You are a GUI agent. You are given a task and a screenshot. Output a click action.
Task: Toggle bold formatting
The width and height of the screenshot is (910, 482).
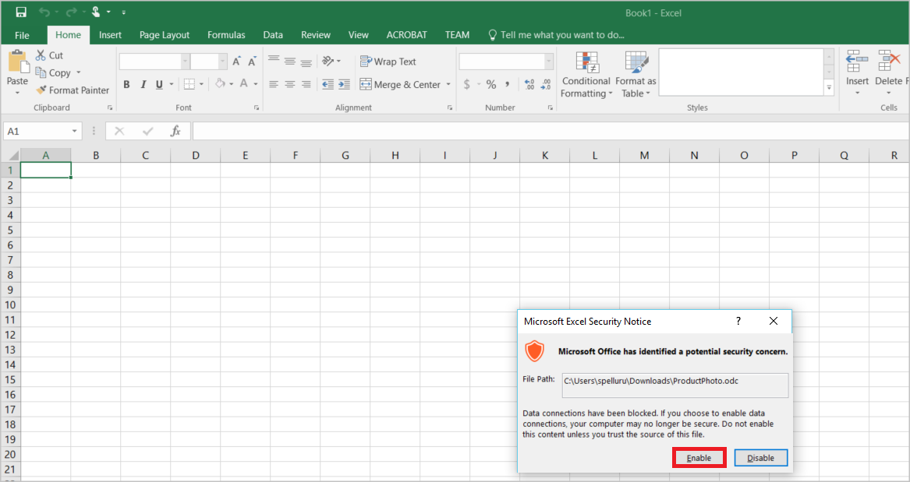coord(126,84)
